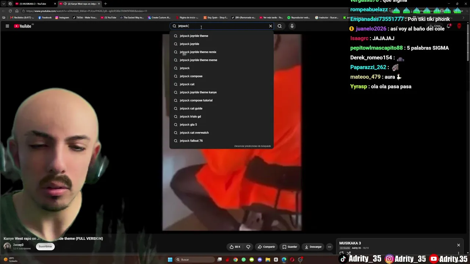Open YouTube notifications bell
Viewport: 470px width, 264px height.
(x=449, y=26)
